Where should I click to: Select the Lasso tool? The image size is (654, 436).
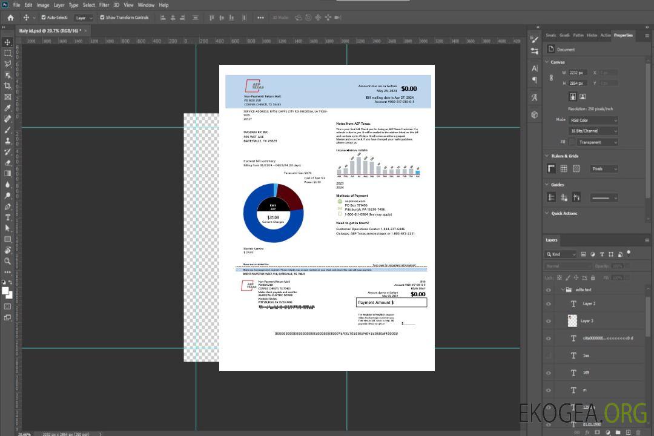pos(7,64)
